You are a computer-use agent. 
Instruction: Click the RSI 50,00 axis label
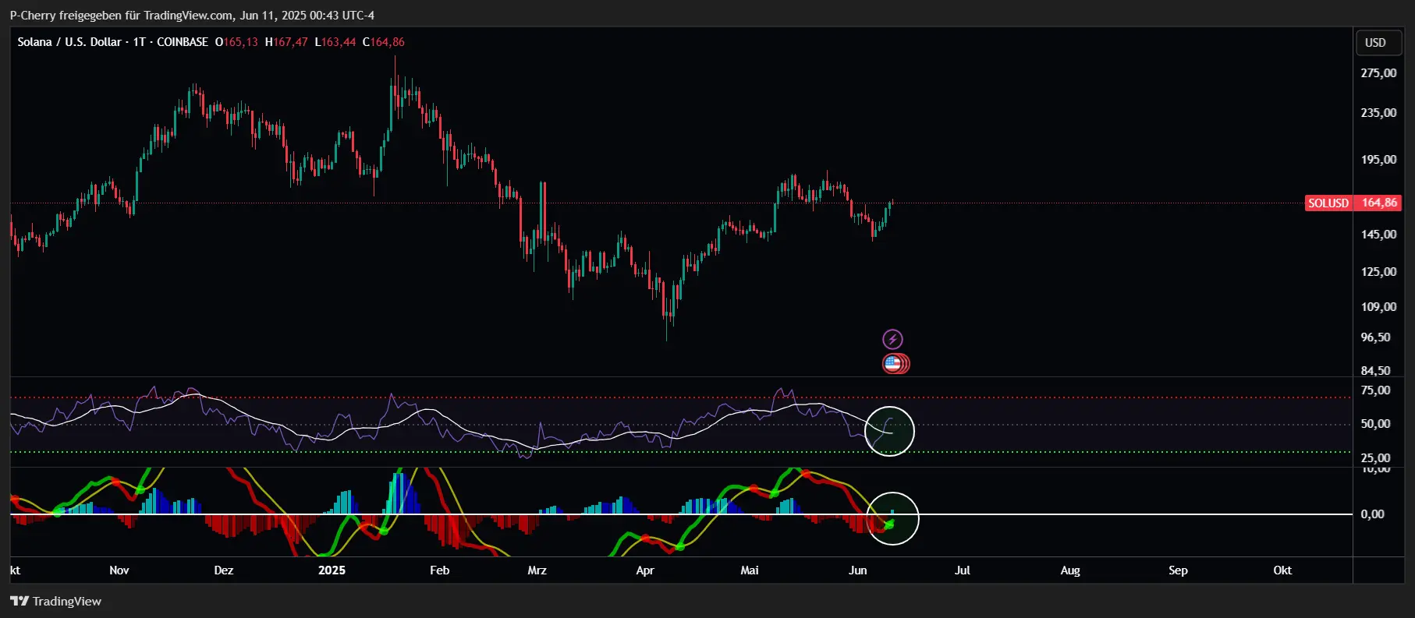1375,424
